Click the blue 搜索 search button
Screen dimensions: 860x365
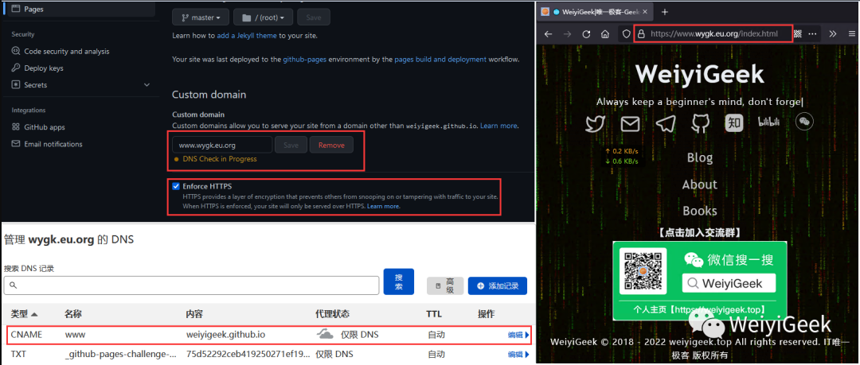coord(399,282)
